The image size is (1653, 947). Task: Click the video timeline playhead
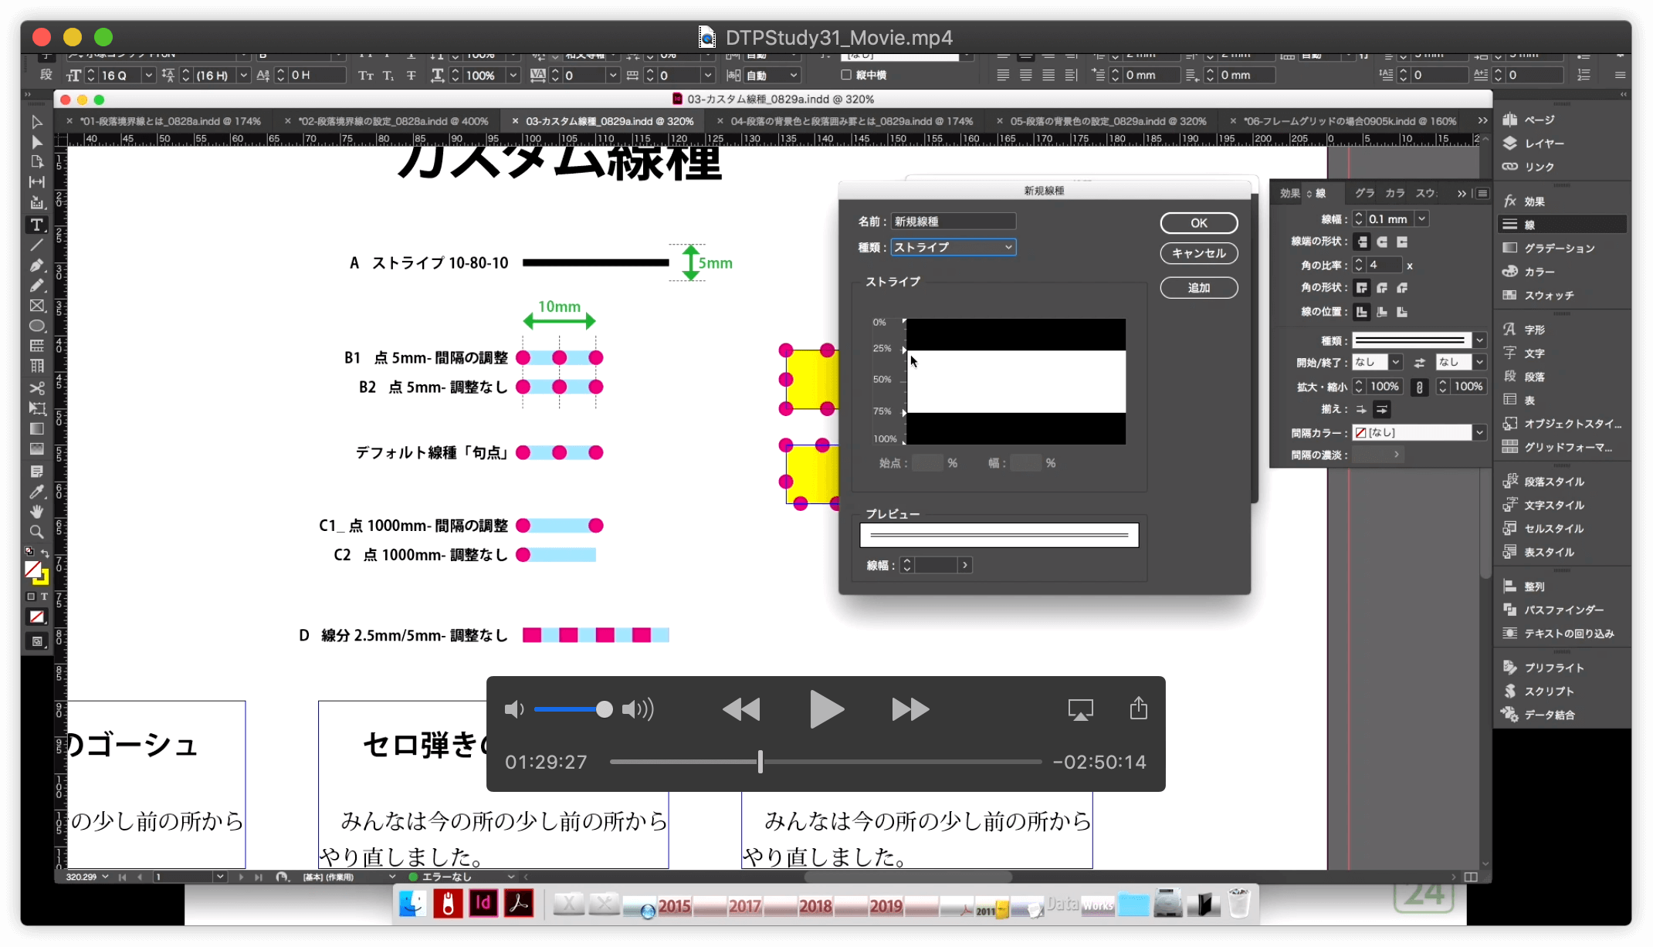click(760, 762)
